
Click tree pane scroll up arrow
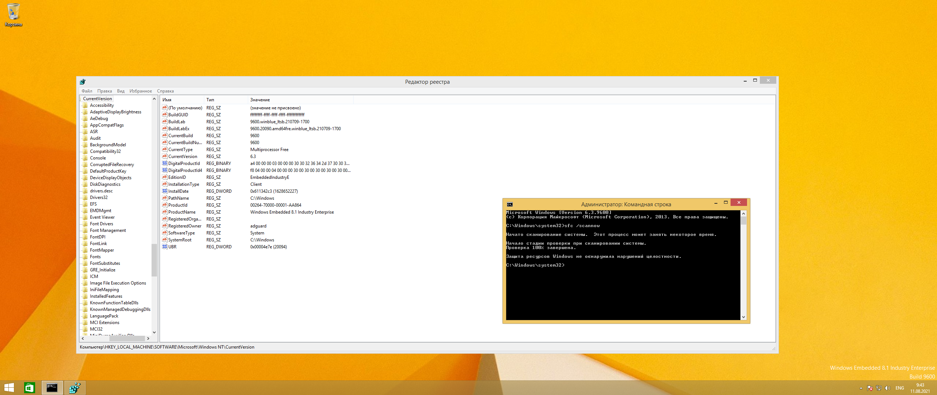point(154,99)
